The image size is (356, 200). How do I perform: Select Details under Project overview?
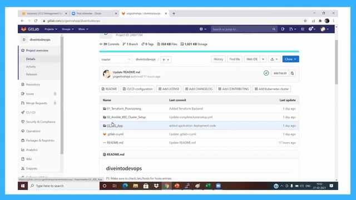pos(31,59)
